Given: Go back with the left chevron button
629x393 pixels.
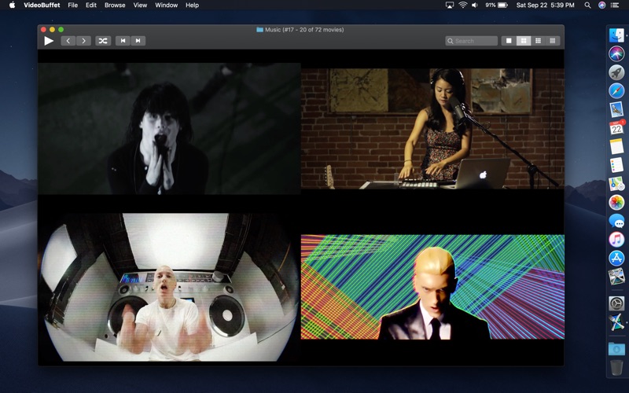Looking at the screenshot, I should tap(68, 41).
